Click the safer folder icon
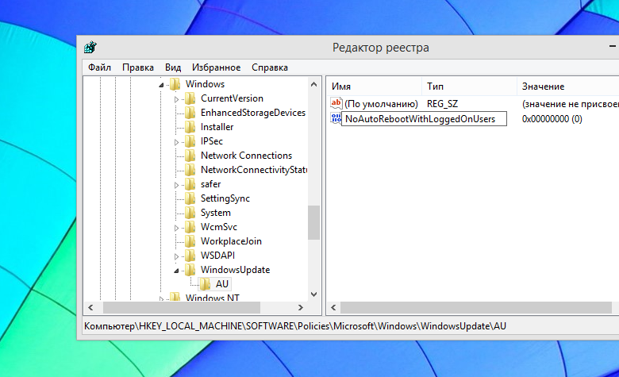This screenshot has height=377, width=619. pos(190,184)
